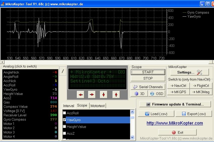
Task: Start the scope recording
Action: pos(148,72)
